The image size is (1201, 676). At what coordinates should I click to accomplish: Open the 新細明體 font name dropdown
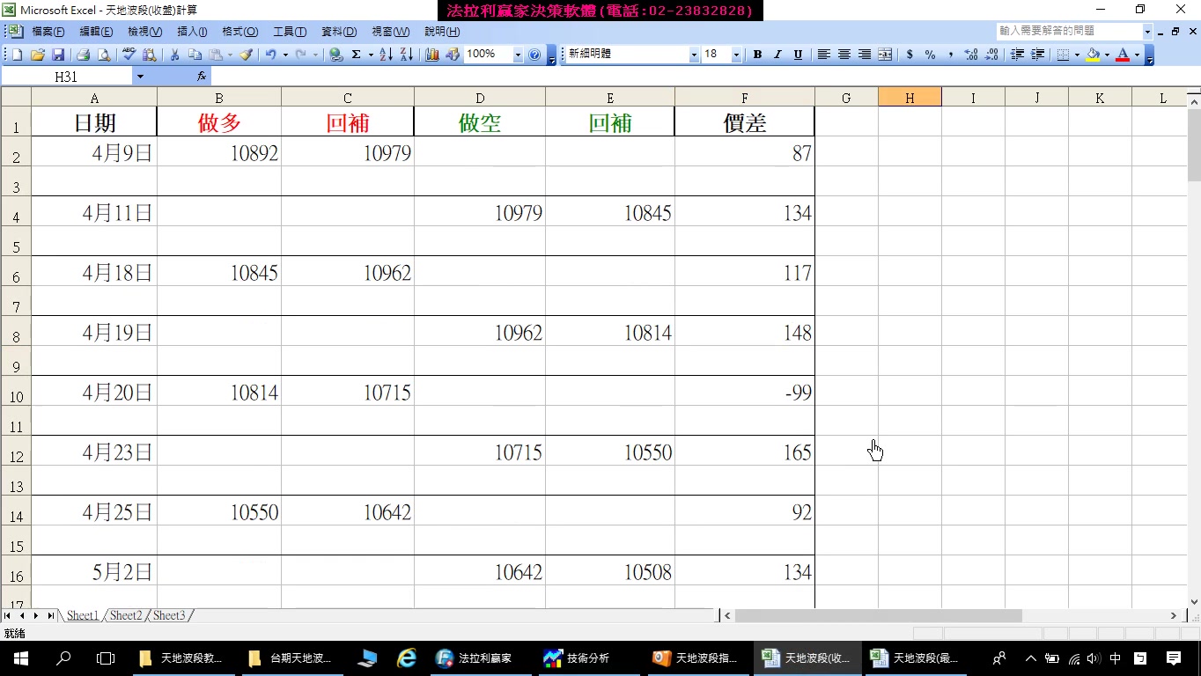point(694,55)
